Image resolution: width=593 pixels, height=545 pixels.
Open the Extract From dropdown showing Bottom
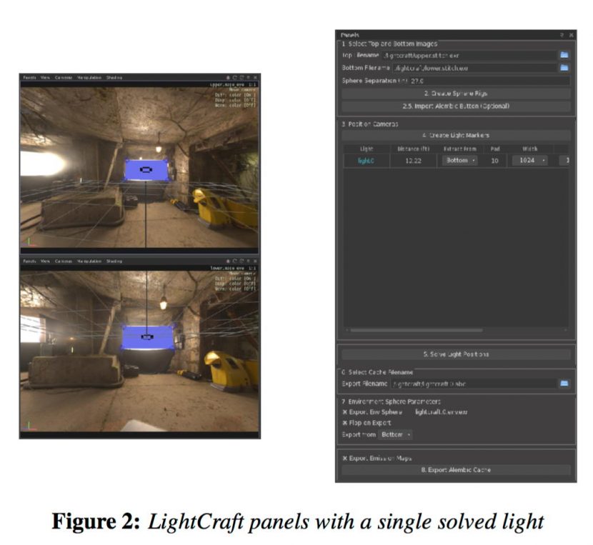(x=459, y=160)
